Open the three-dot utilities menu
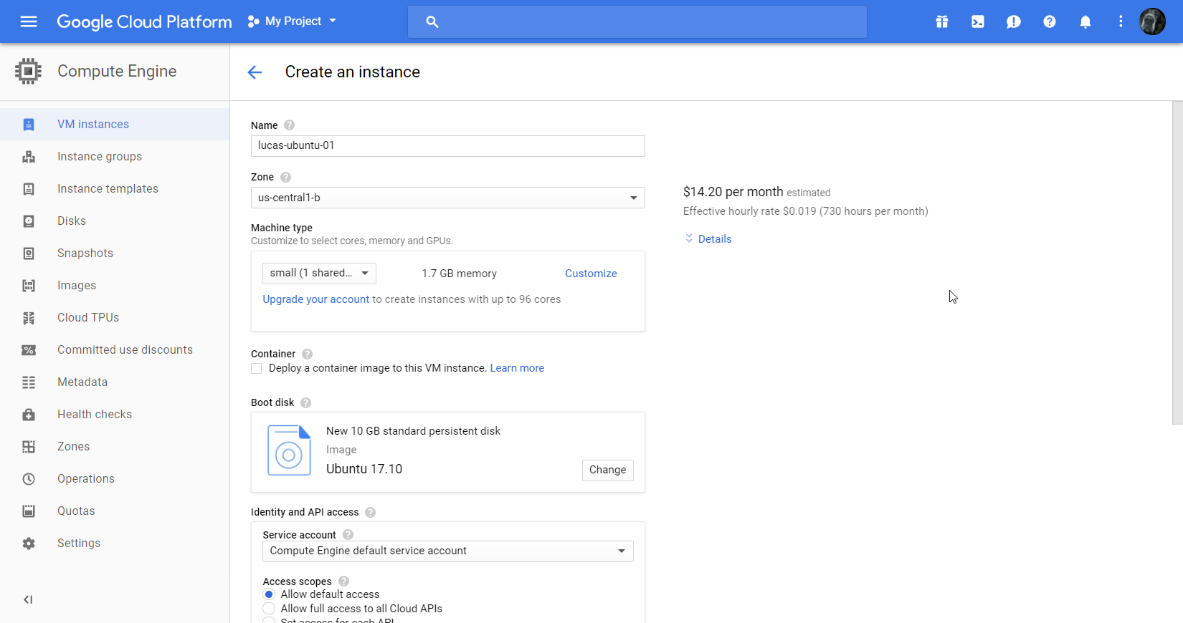Viewport: 1183px width, 623px height. [1121, 21]
